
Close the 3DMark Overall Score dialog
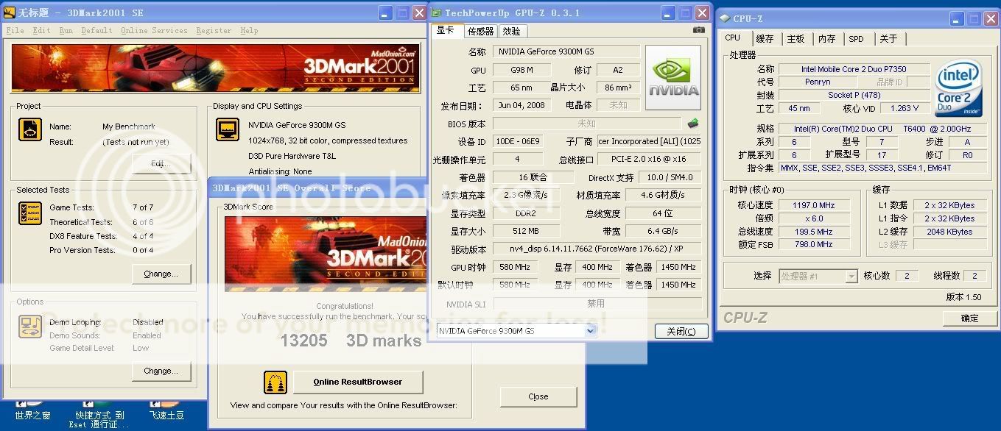click(538, 396)
